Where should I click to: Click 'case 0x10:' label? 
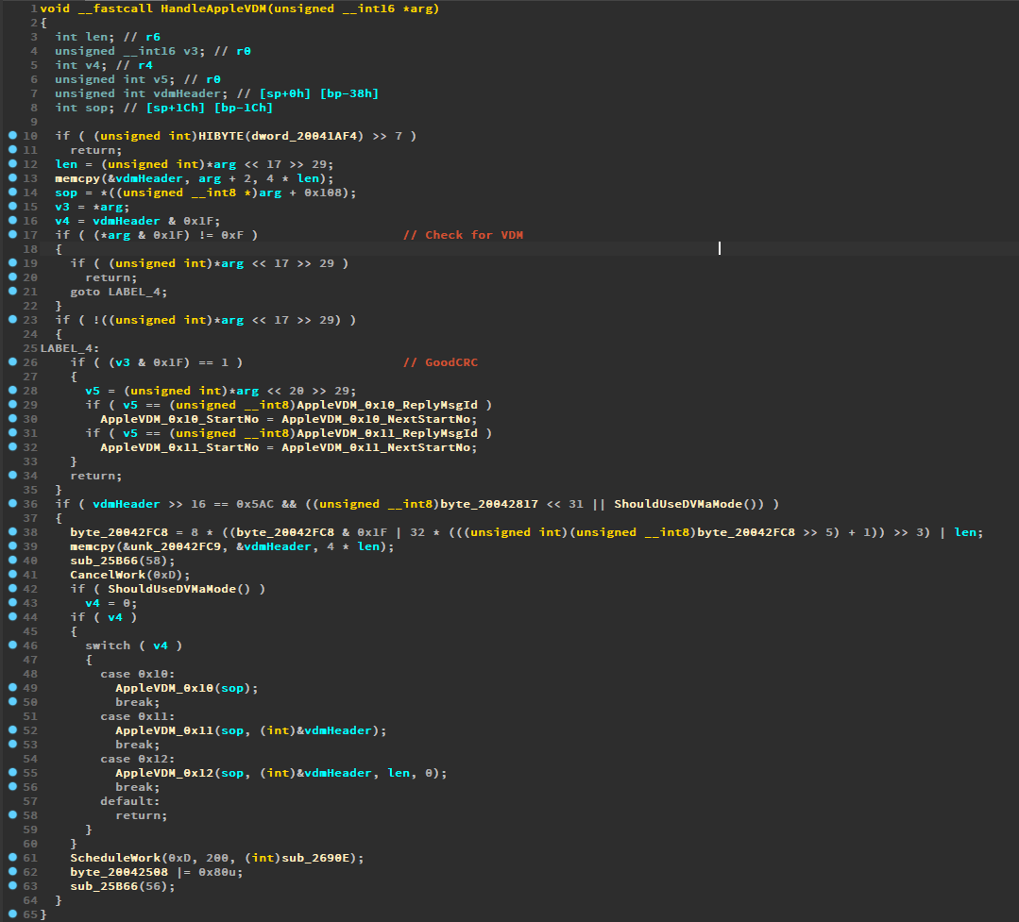click(137, 674)
